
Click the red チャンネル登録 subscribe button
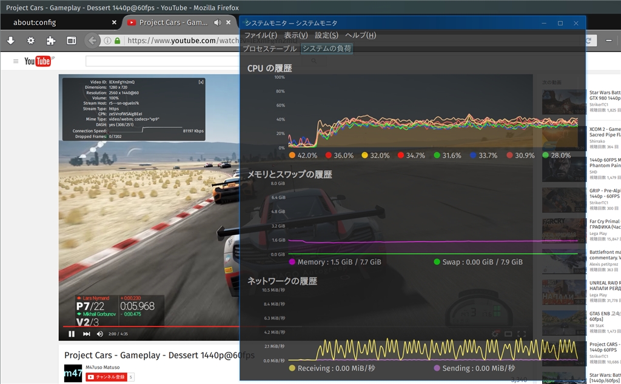(106, 377)
